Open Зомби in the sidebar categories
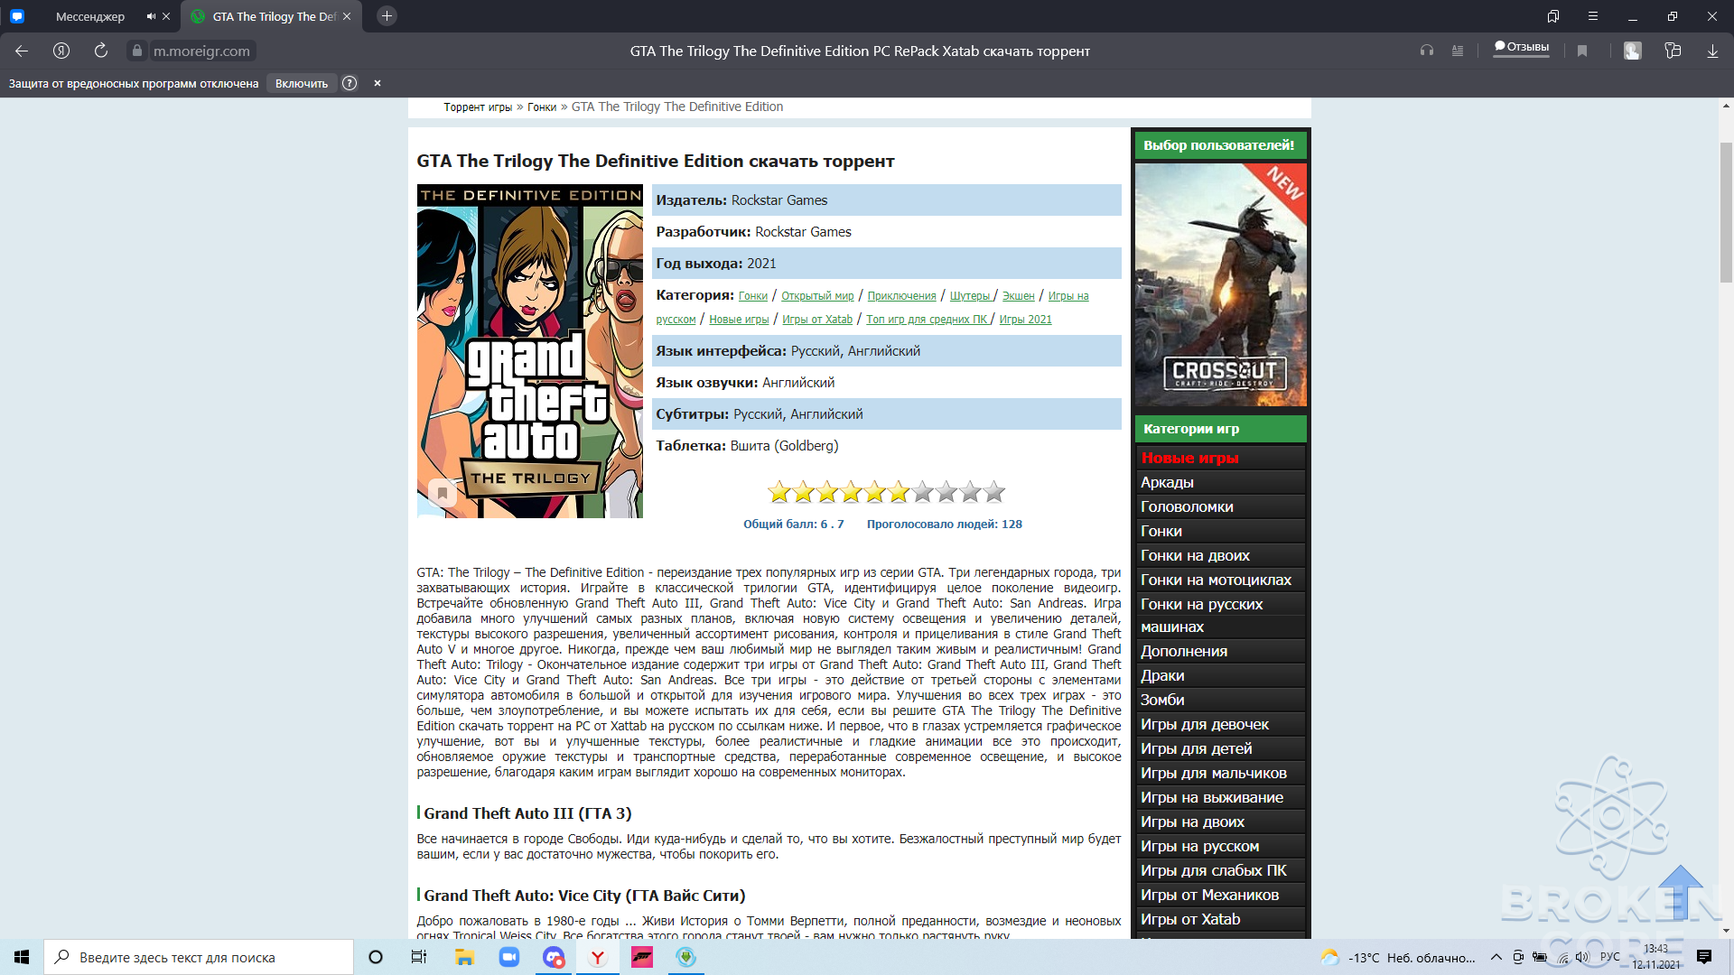Viewport: 1734px width, 975px height. tap(1220, 701)
